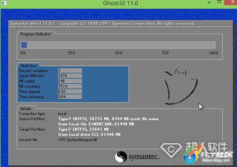Click the Percent complete value field
The height and width of the screenshot is (167, 237).
pyautogui.click(x=70, y=70)
